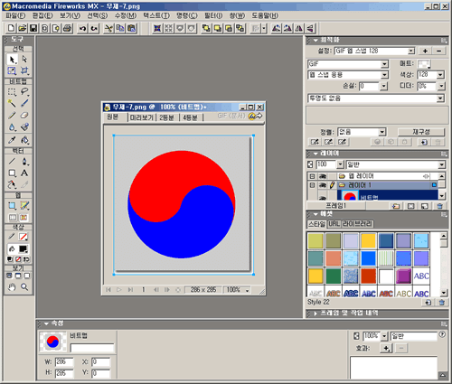Collapse the Web Layer tree
452x384 pixels.
click(x=312, y=176)
